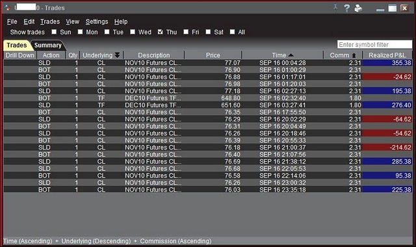The height and width of the screenshot is (247, 416).
Task: Click the sort order status bar text
Action: [x=107, y=241]
